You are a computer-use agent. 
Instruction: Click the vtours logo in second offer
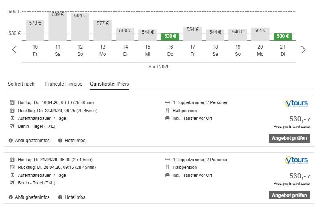click(x=296, y=160)
